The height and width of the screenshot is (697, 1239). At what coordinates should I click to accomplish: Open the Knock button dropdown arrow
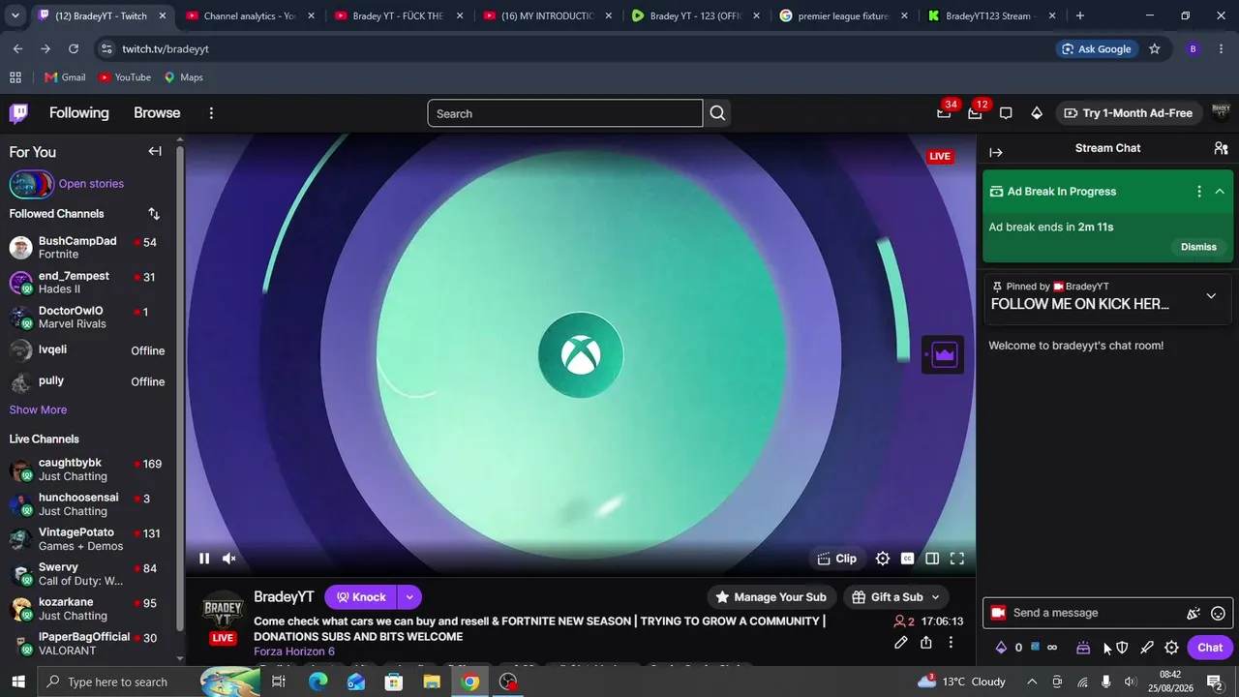coord(409,597)
